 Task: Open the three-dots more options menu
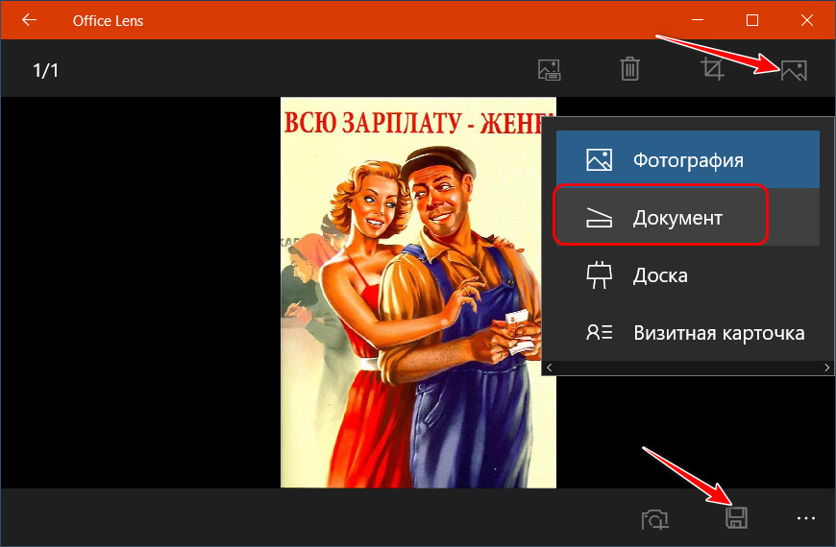click(805, 519)
